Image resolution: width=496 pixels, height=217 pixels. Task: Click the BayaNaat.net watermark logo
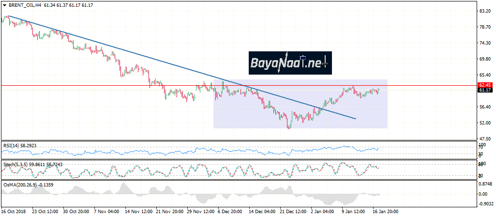tap(289, 62)
